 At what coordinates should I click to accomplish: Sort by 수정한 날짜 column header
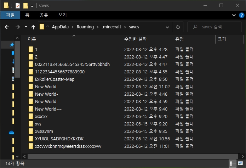click(136, 39)
